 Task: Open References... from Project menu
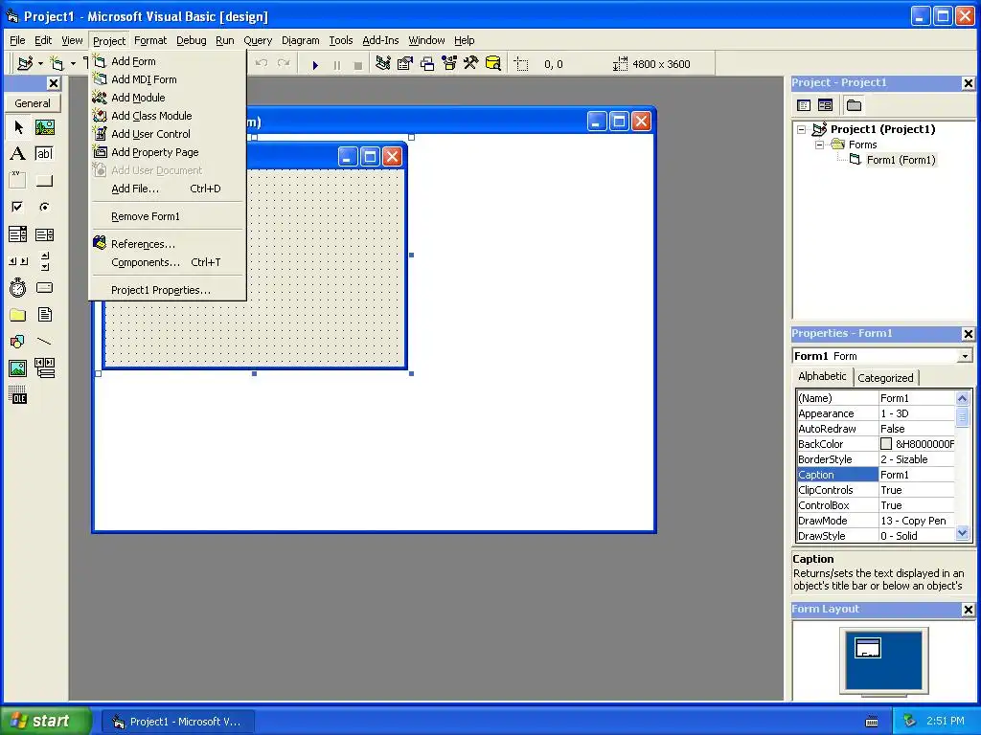tap(168, 244)
